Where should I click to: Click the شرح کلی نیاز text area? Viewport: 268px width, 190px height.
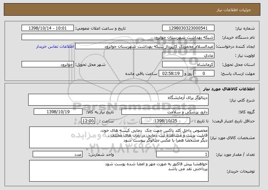click(x=118, y=100)
